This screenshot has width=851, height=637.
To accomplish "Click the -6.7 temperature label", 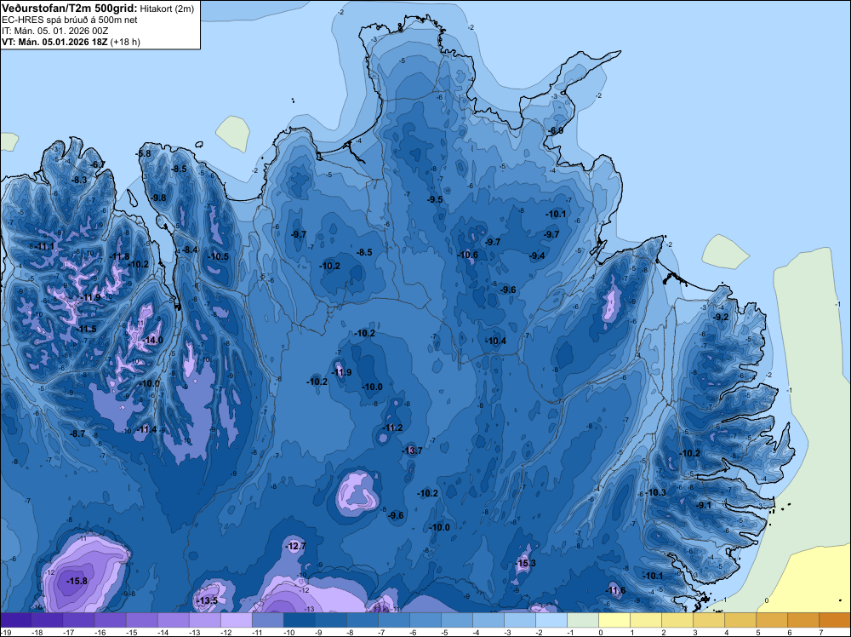I will pos(98,164).
